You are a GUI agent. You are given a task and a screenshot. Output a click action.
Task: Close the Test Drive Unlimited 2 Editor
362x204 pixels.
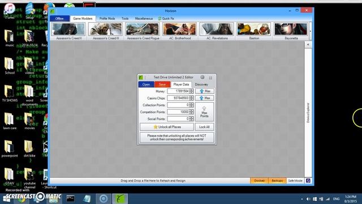click(210, 78)
